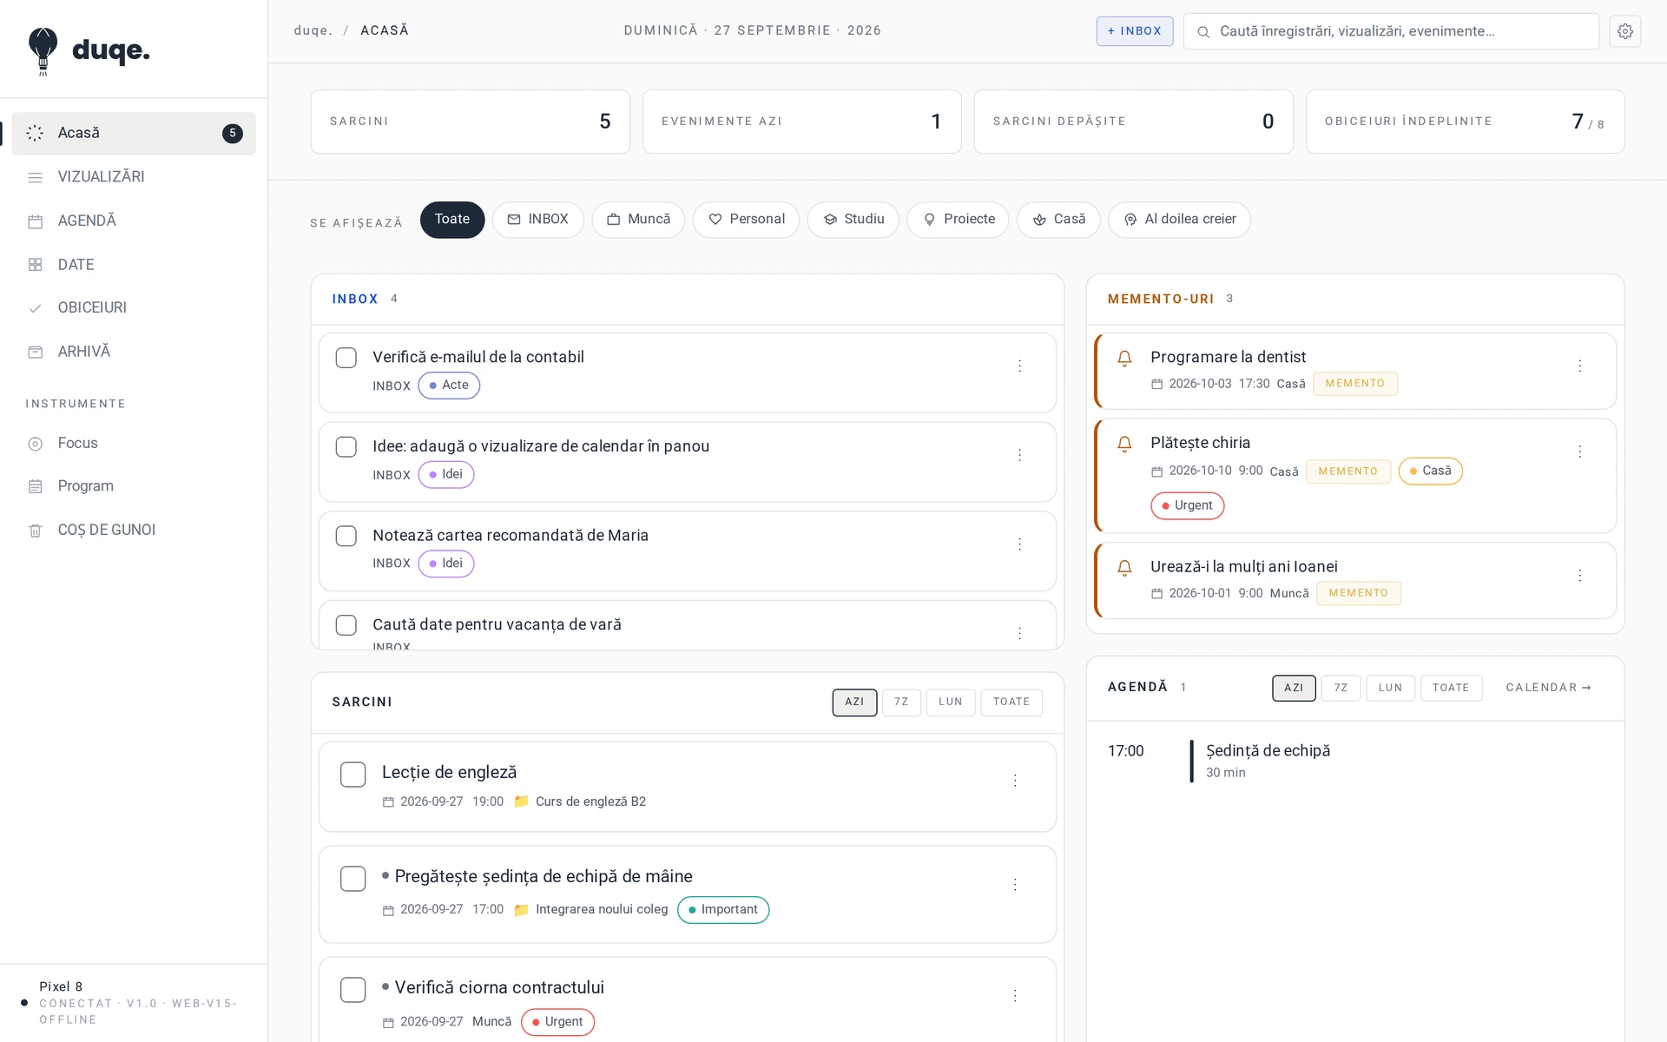The height and width of the screenshot is (1042, 1667).
Task: Check off Caută date pentru vacanța de vară
Action: point(346,625)
